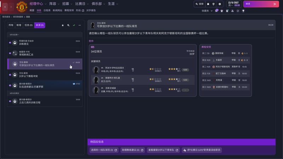The image size is (283, 159).
Task: Open the purple message bubble shortcut
Action: point(216,11)
